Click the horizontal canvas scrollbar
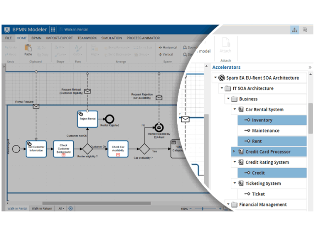Screen dimensions: 315x236 click(96, 203)
